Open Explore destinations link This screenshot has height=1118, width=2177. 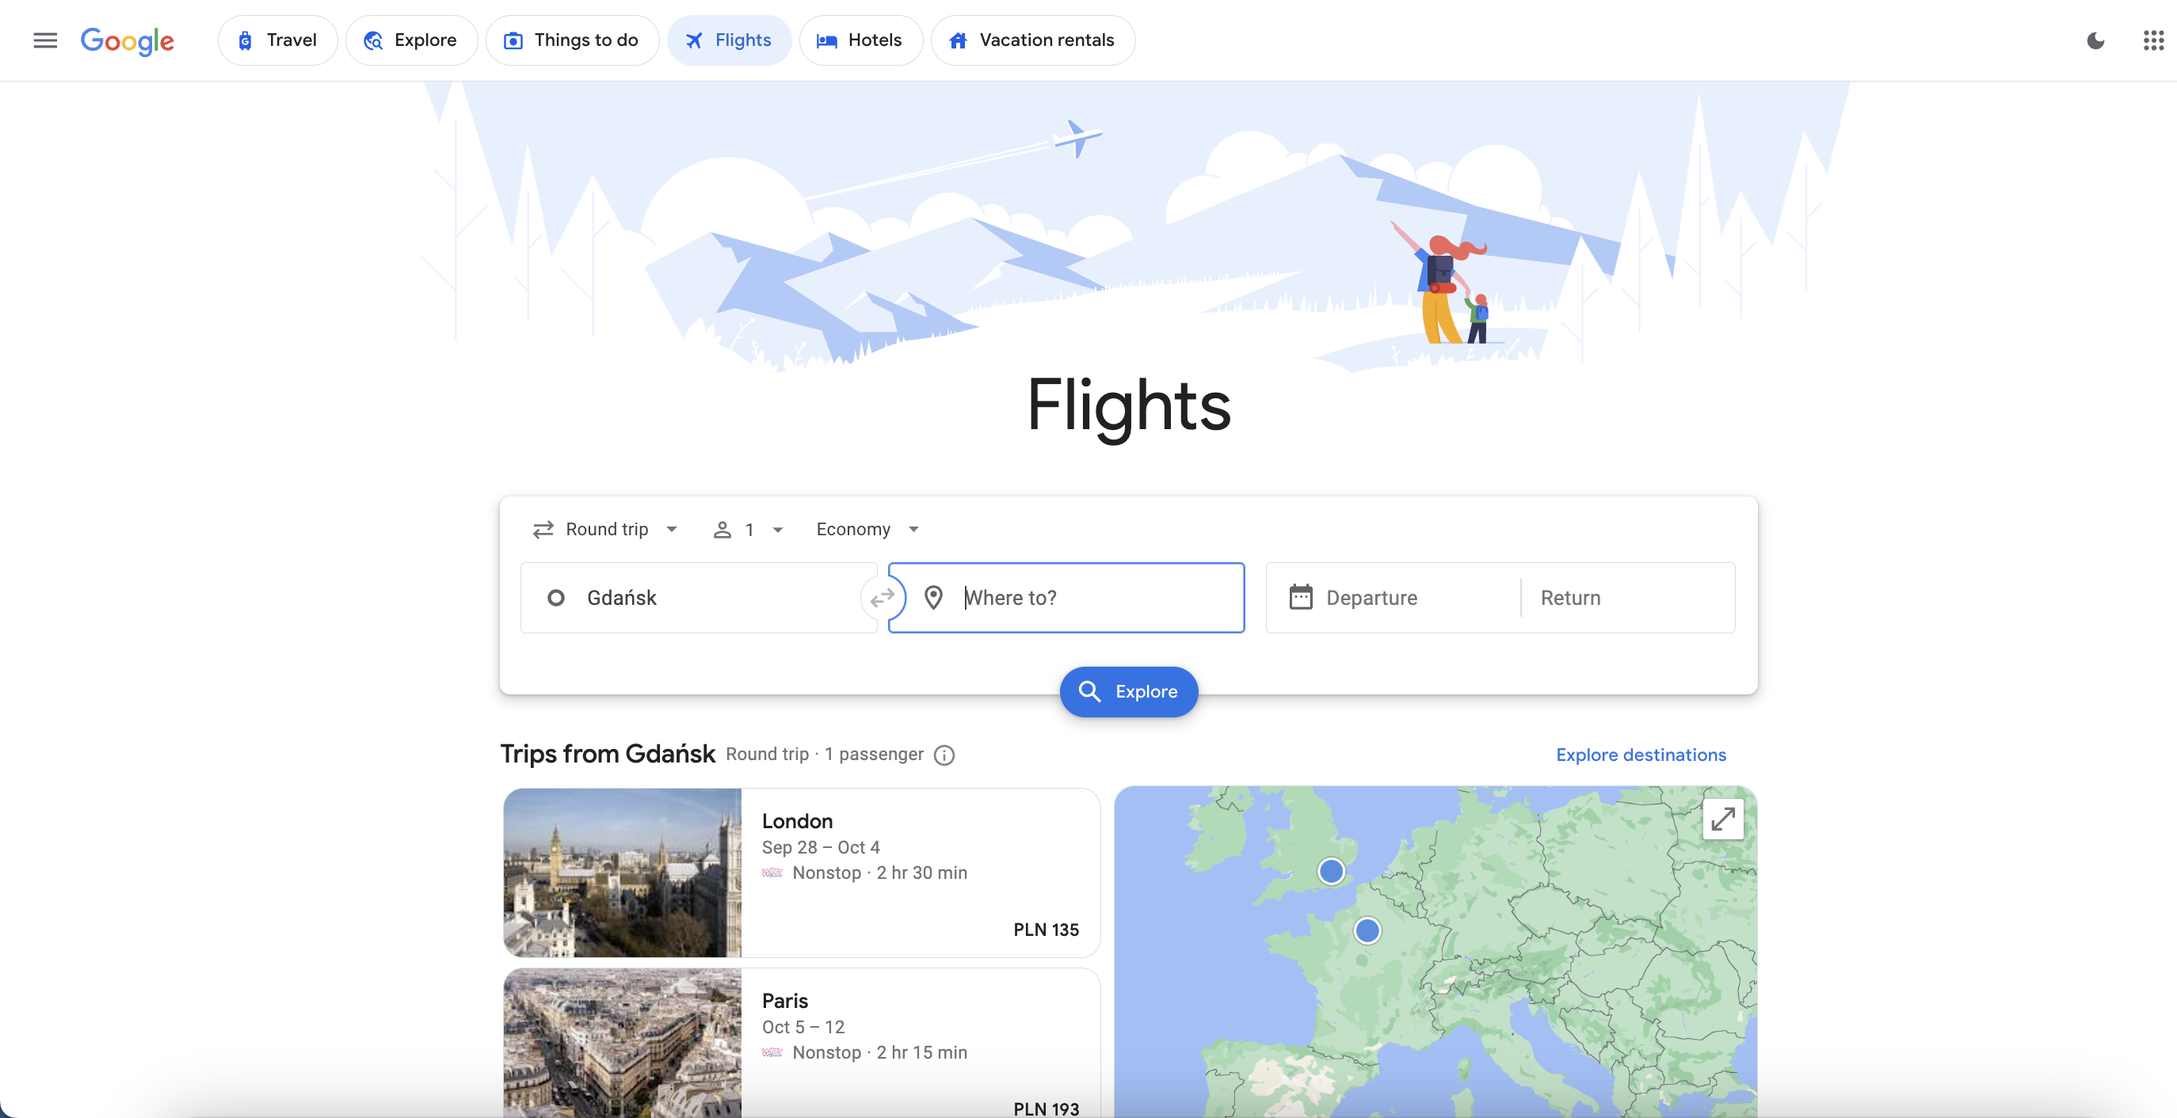1641,754
